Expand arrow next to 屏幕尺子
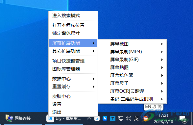 pos(162,83)
